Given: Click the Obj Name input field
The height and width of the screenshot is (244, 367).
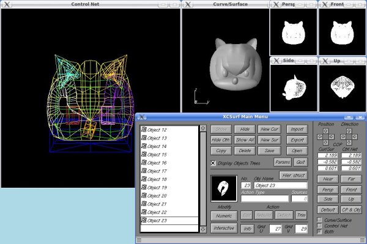Looking at the screenshot, I should [280, 185].
